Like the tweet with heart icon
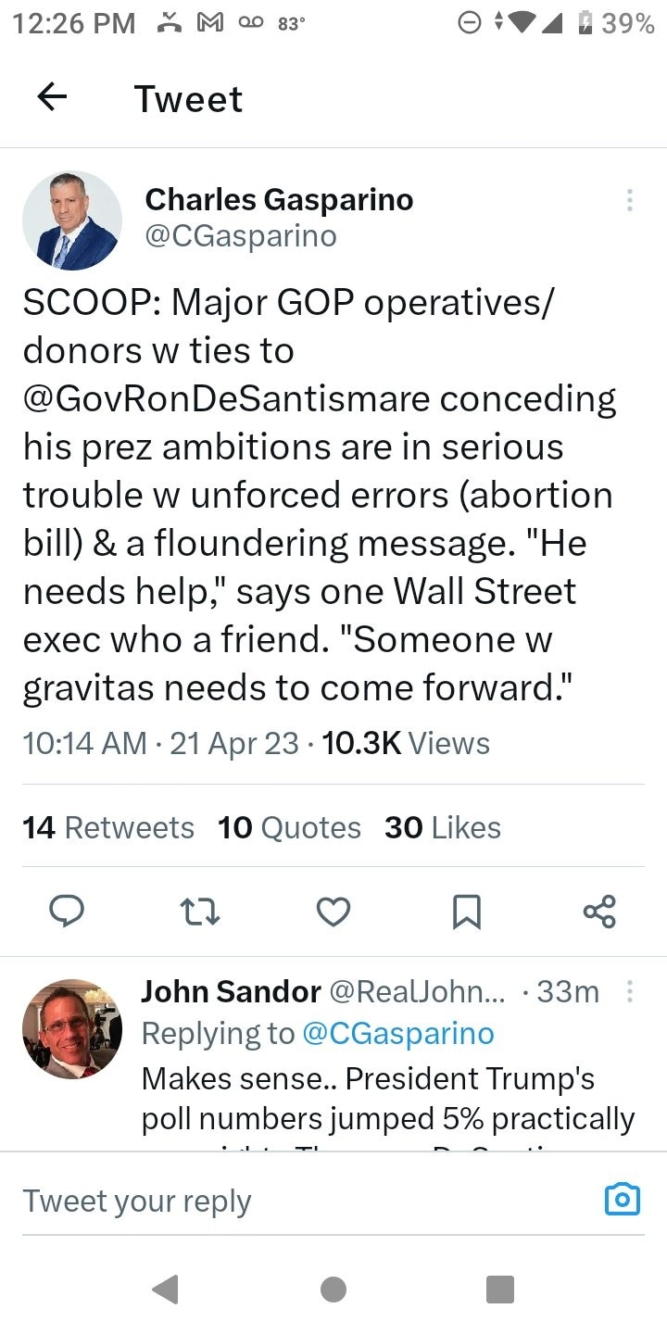This screenshot has width=667, height=1334. tap(333, 912)
